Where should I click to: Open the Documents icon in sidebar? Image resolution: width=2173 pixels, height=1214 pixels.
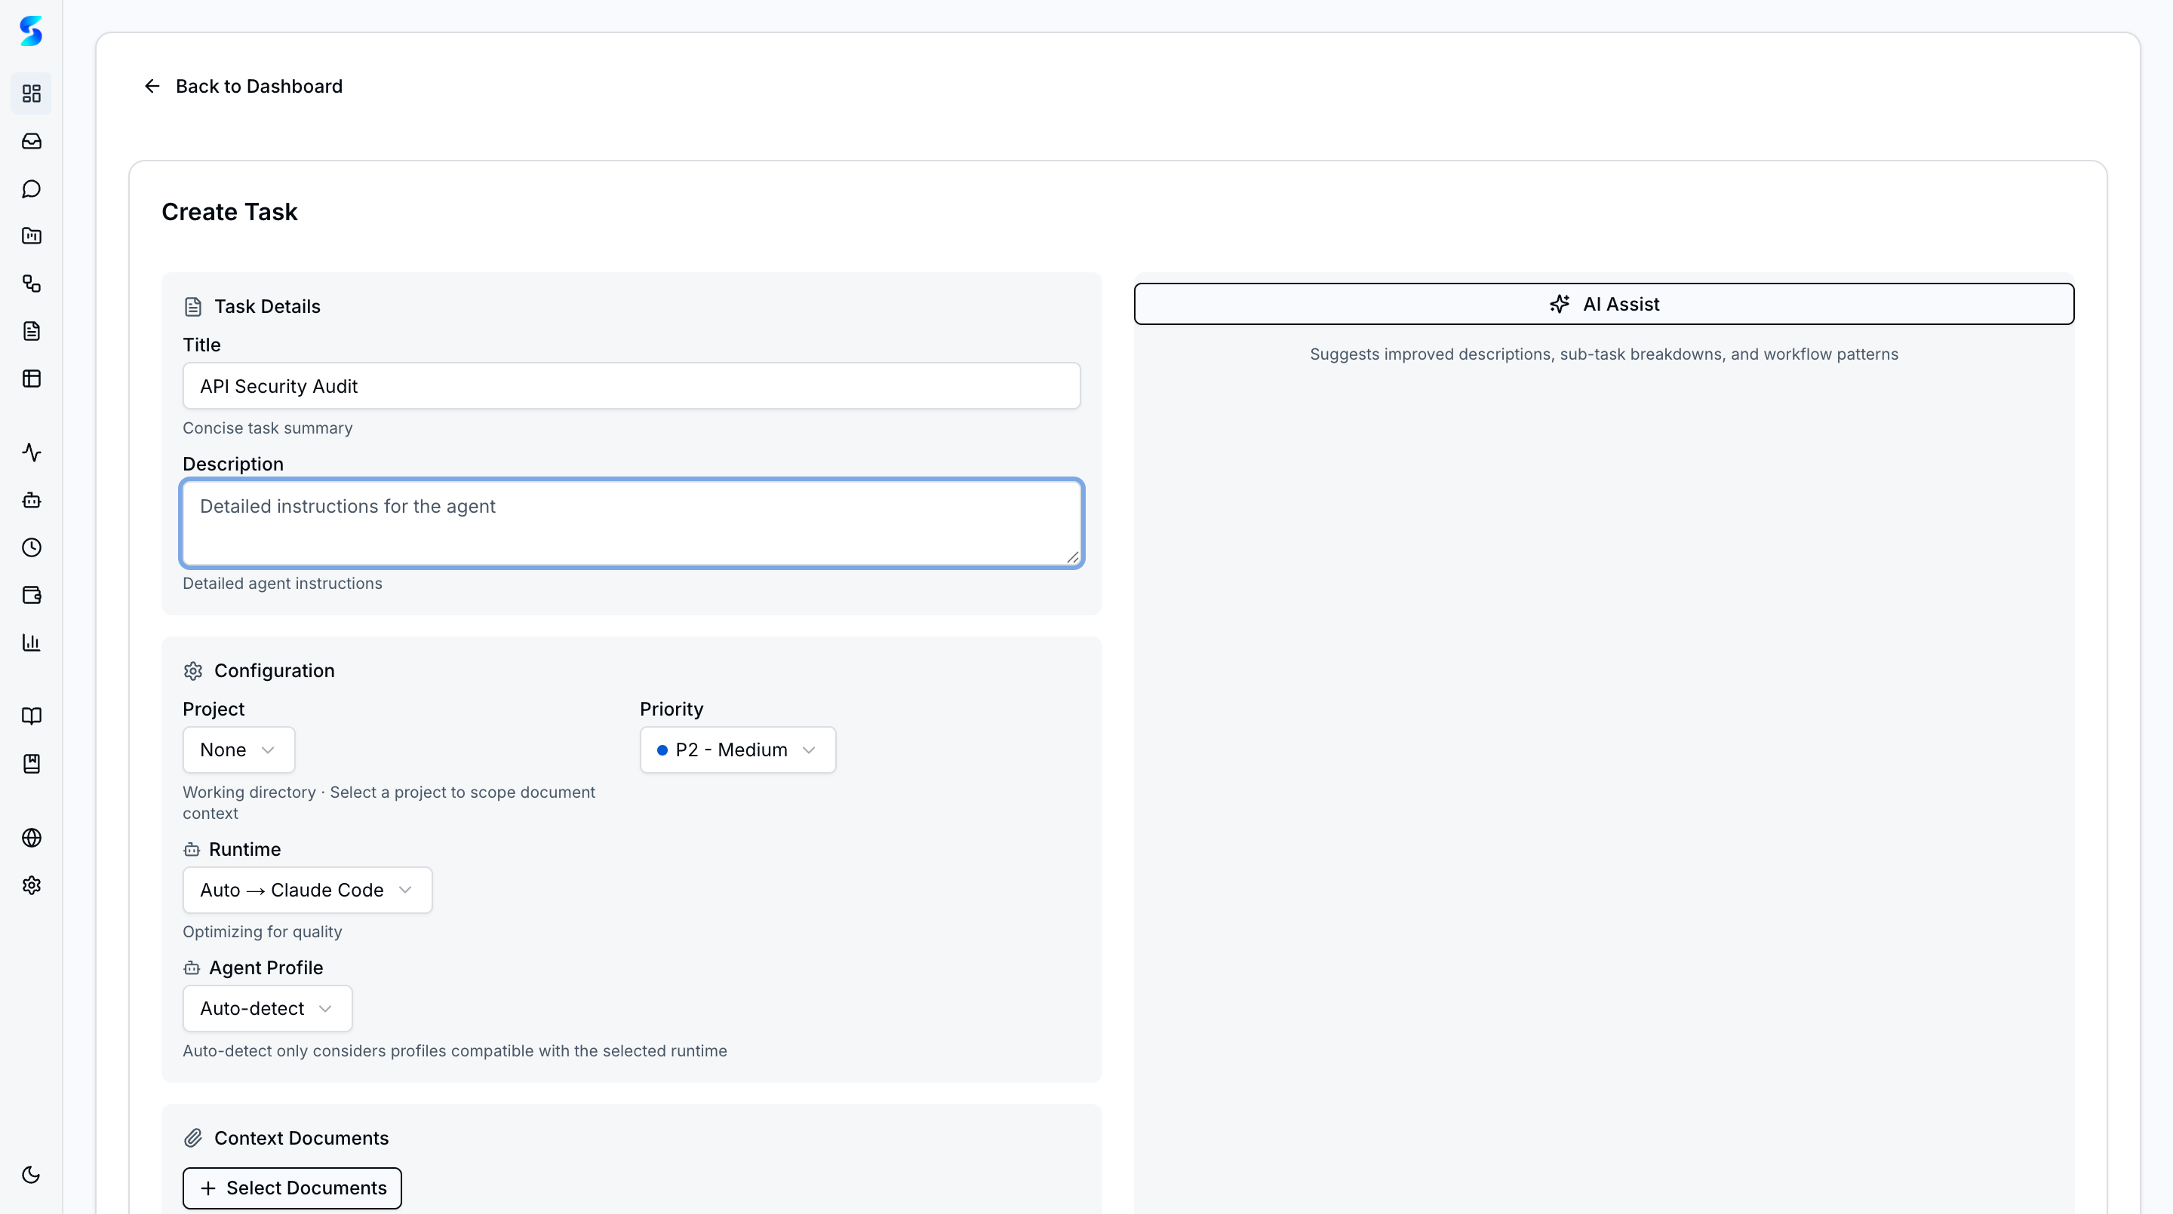pos(31,330)
